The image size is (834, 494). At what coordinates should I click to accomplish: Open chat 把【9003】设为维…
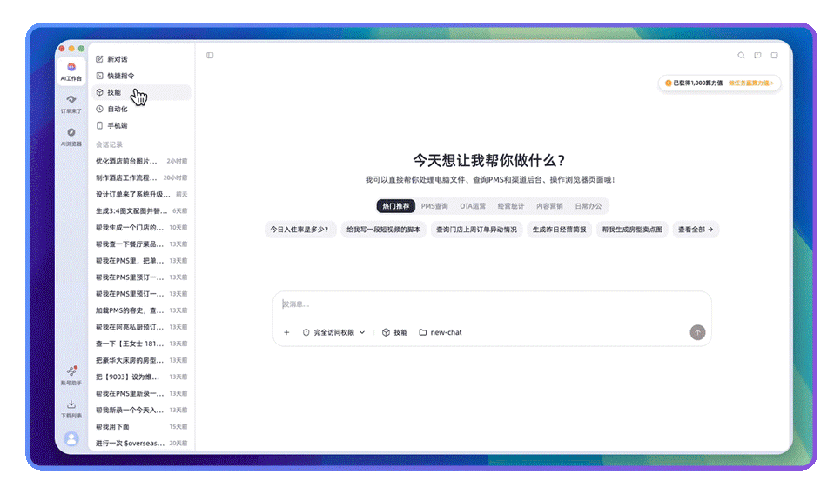[141, 377]
